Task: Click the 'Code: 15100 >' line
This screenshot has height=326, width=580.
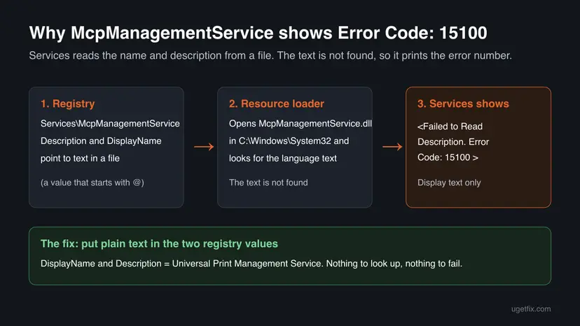Action: [x=448, y=157]
